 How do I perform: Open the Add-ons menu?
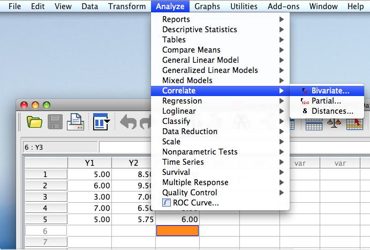click(283, 6)
